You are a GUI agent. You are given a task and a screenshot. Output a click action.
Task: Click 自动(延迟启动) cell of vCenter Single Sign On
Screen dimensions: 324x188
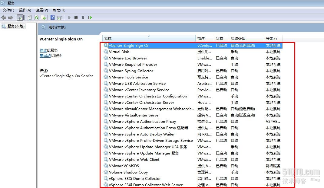pos(243,46)
